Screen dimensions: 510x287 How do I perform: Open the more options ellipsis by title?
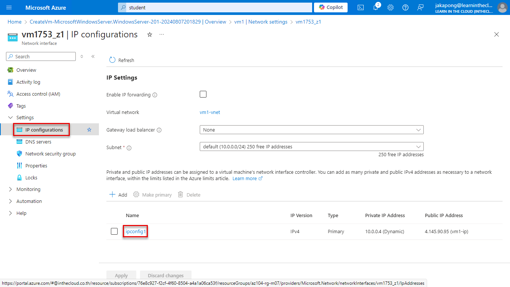pos(162,34)
